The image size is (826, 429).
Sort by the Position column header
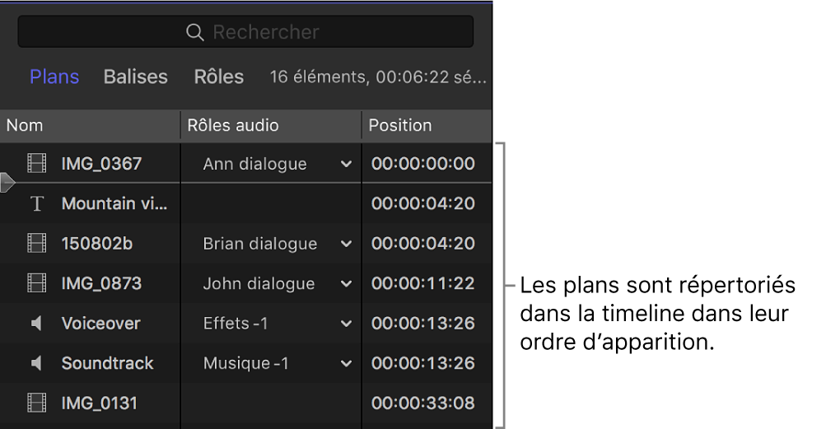400,125
